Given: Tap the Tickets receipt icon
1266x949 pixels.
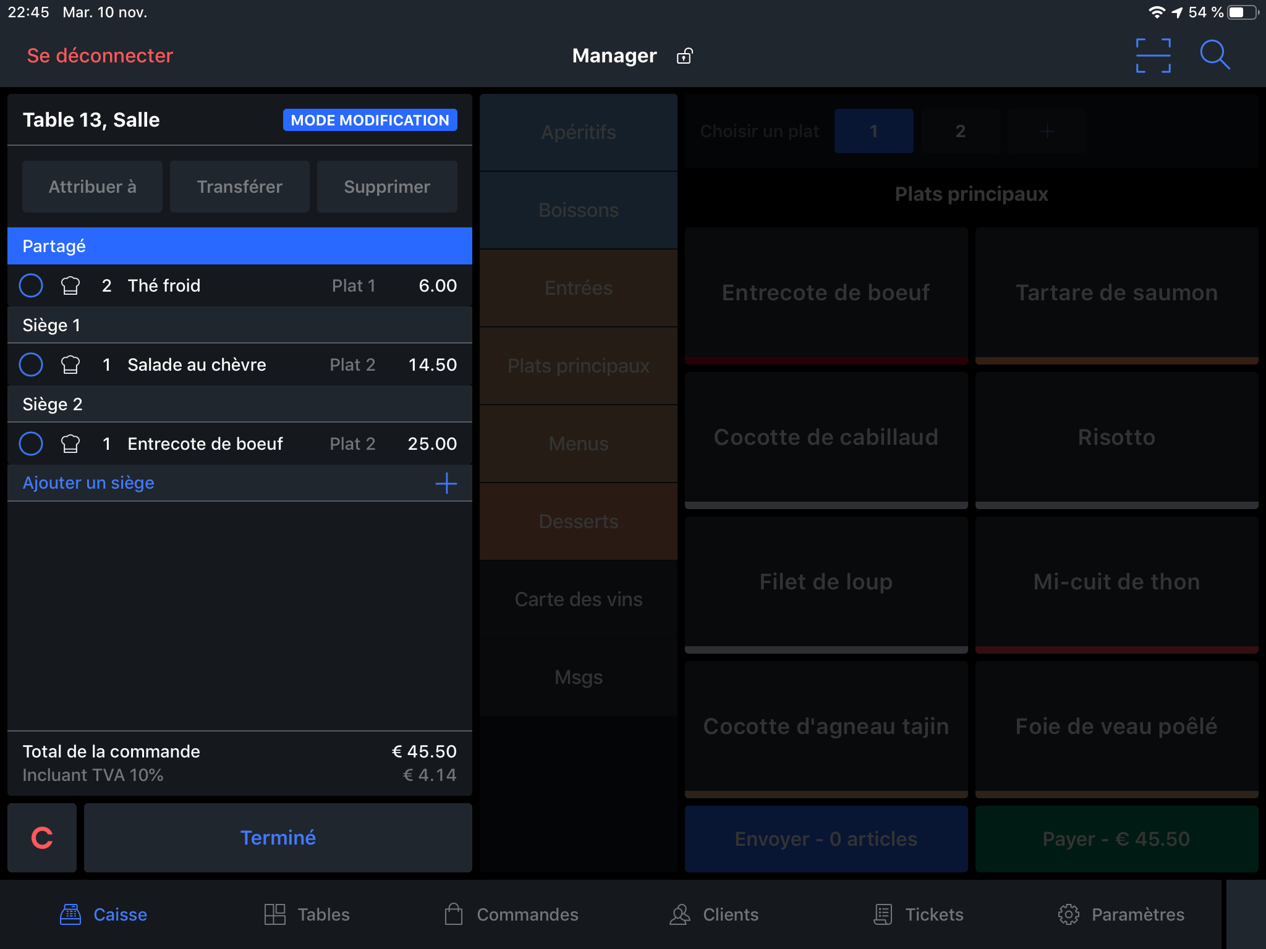Looking at the screenshot, I should coord(883,914).
